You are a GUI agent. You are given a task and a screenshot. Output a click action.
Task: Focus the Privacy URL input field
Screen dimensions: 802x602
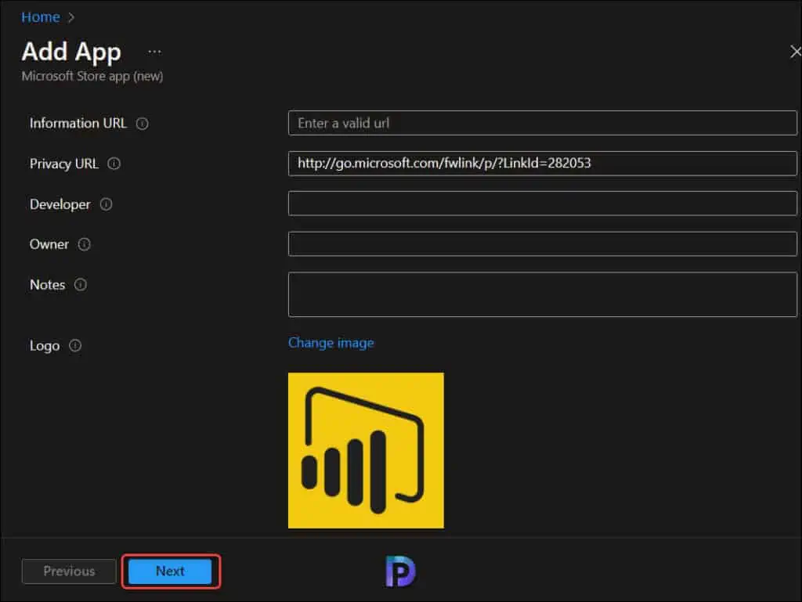tap(542, 164)
